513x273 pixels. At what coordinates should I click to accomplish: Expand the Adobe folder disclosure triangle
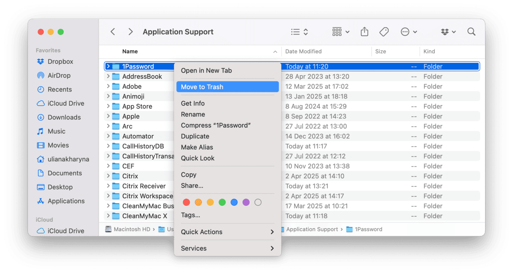click(x=108, y=86)
